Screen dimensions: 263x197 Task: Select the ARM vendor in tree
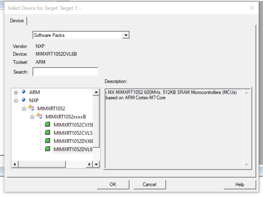pos(35,92)
